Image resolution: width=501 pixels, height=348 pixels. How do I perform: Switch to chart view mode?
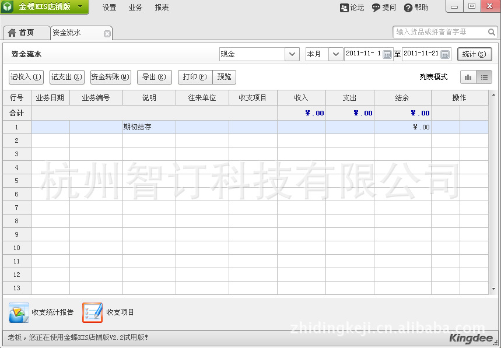(468, 77)
